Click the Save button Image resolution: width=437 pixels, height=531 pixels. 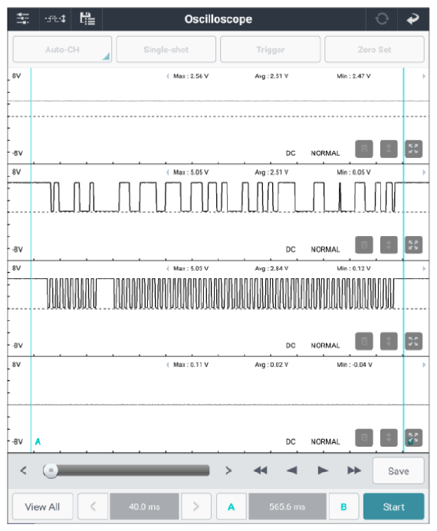pyautogui.click(x=399, y=470)
